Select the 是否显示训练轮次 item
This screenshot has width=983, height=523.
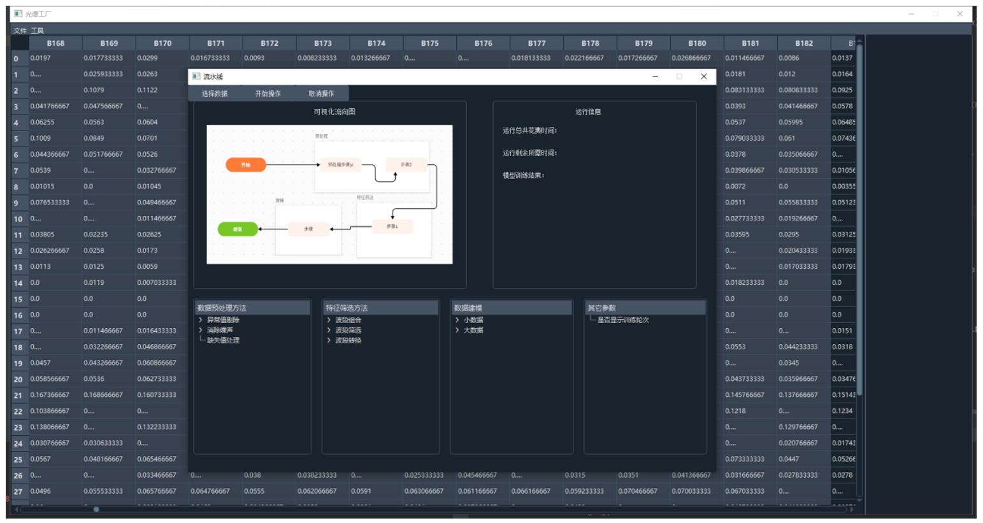tap(623, 320)
